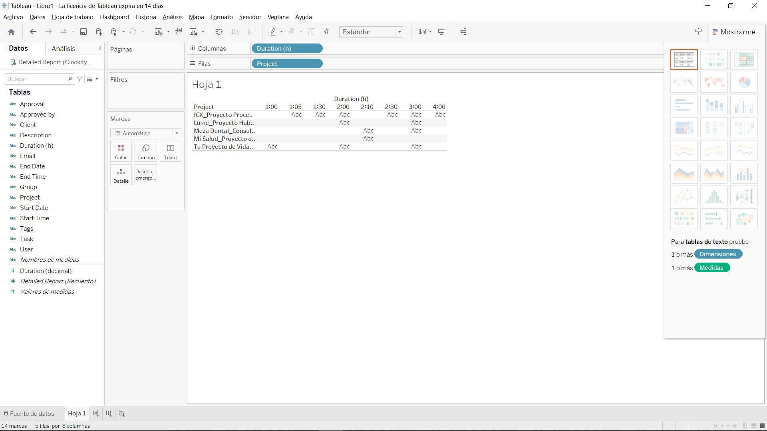Screen dimensions: 767x431
Task: Select the pie chart in Mostrarme
Action: point(744,82)
